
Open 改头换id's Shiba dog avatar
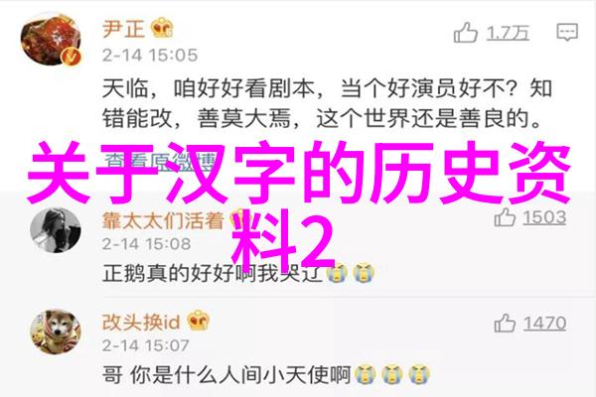coord(56,332)
